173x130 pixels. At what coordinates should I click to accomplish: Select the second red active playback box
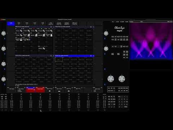(40, 90)
